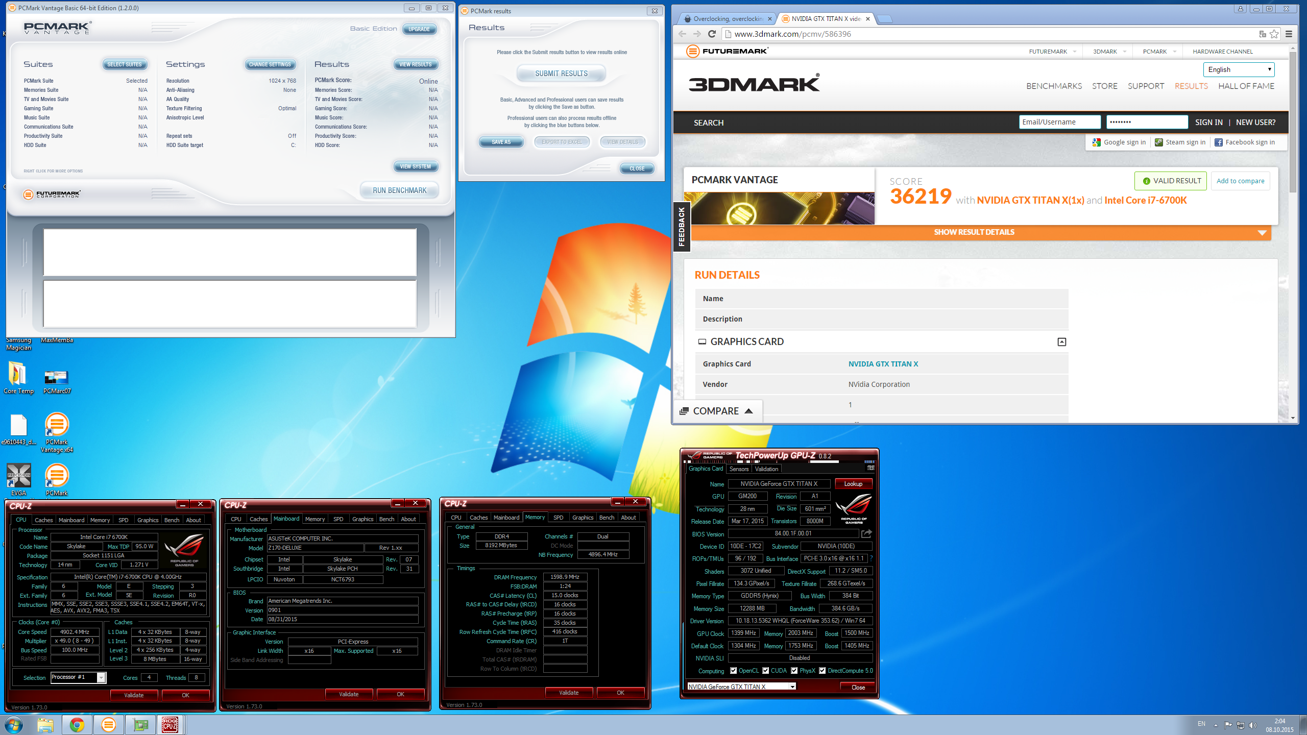Click Action Center flag tray icon

1228,725
